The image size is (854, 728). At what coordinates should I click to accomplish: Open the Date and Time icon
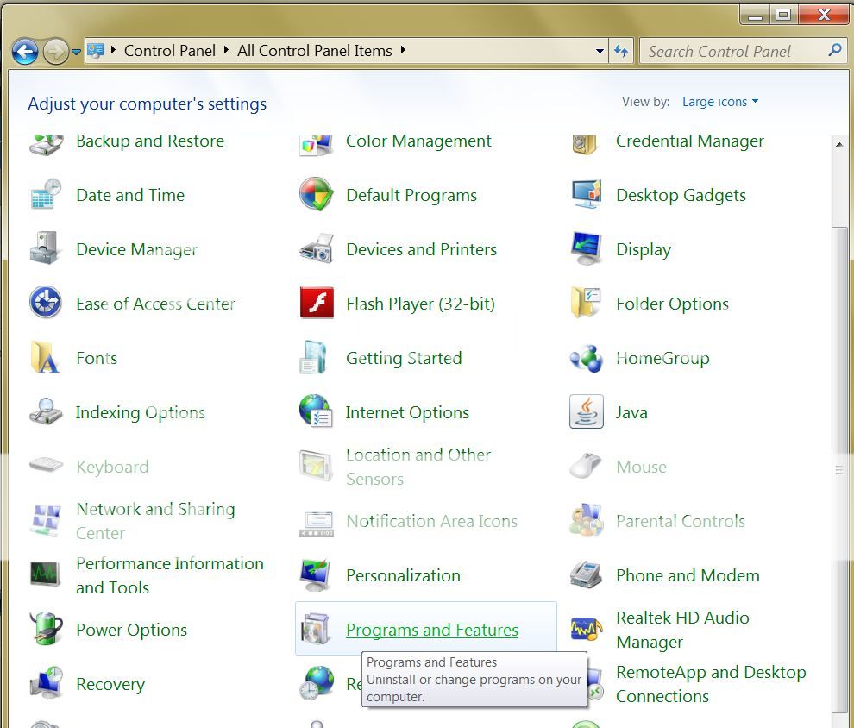[x=45, y=194]
